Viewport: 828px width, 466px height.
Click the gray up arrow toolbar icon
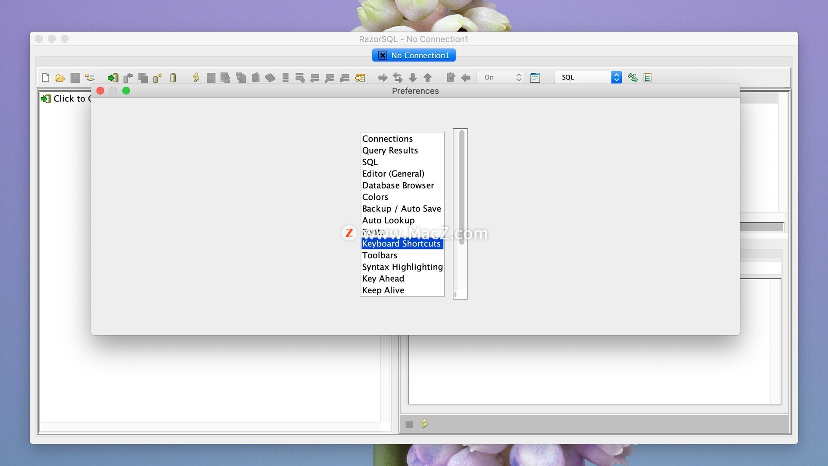point(427,78)
